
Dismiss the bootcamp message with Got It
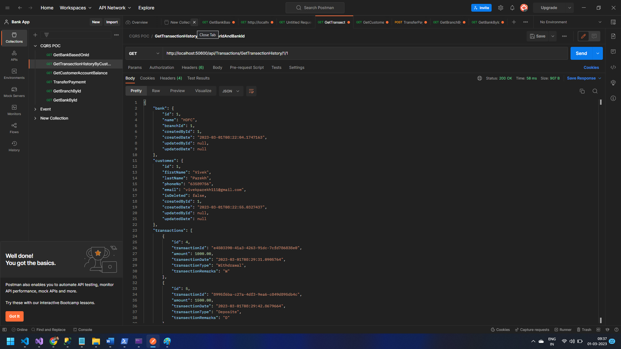coord(14,316)
